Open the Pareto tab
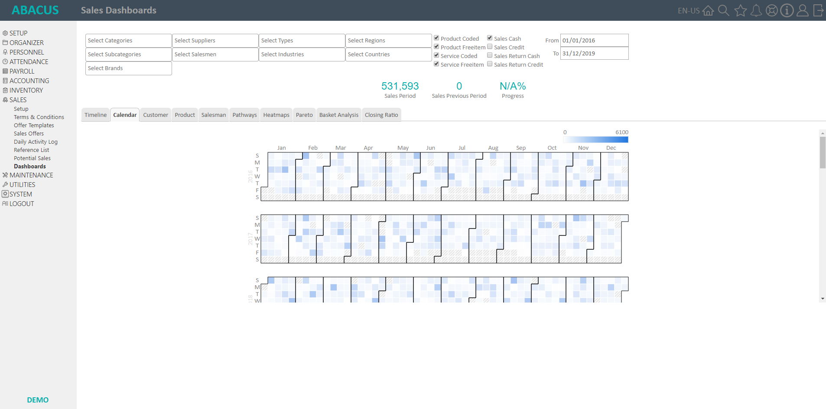Screen dimensions: 826x409 click(304, 115)
